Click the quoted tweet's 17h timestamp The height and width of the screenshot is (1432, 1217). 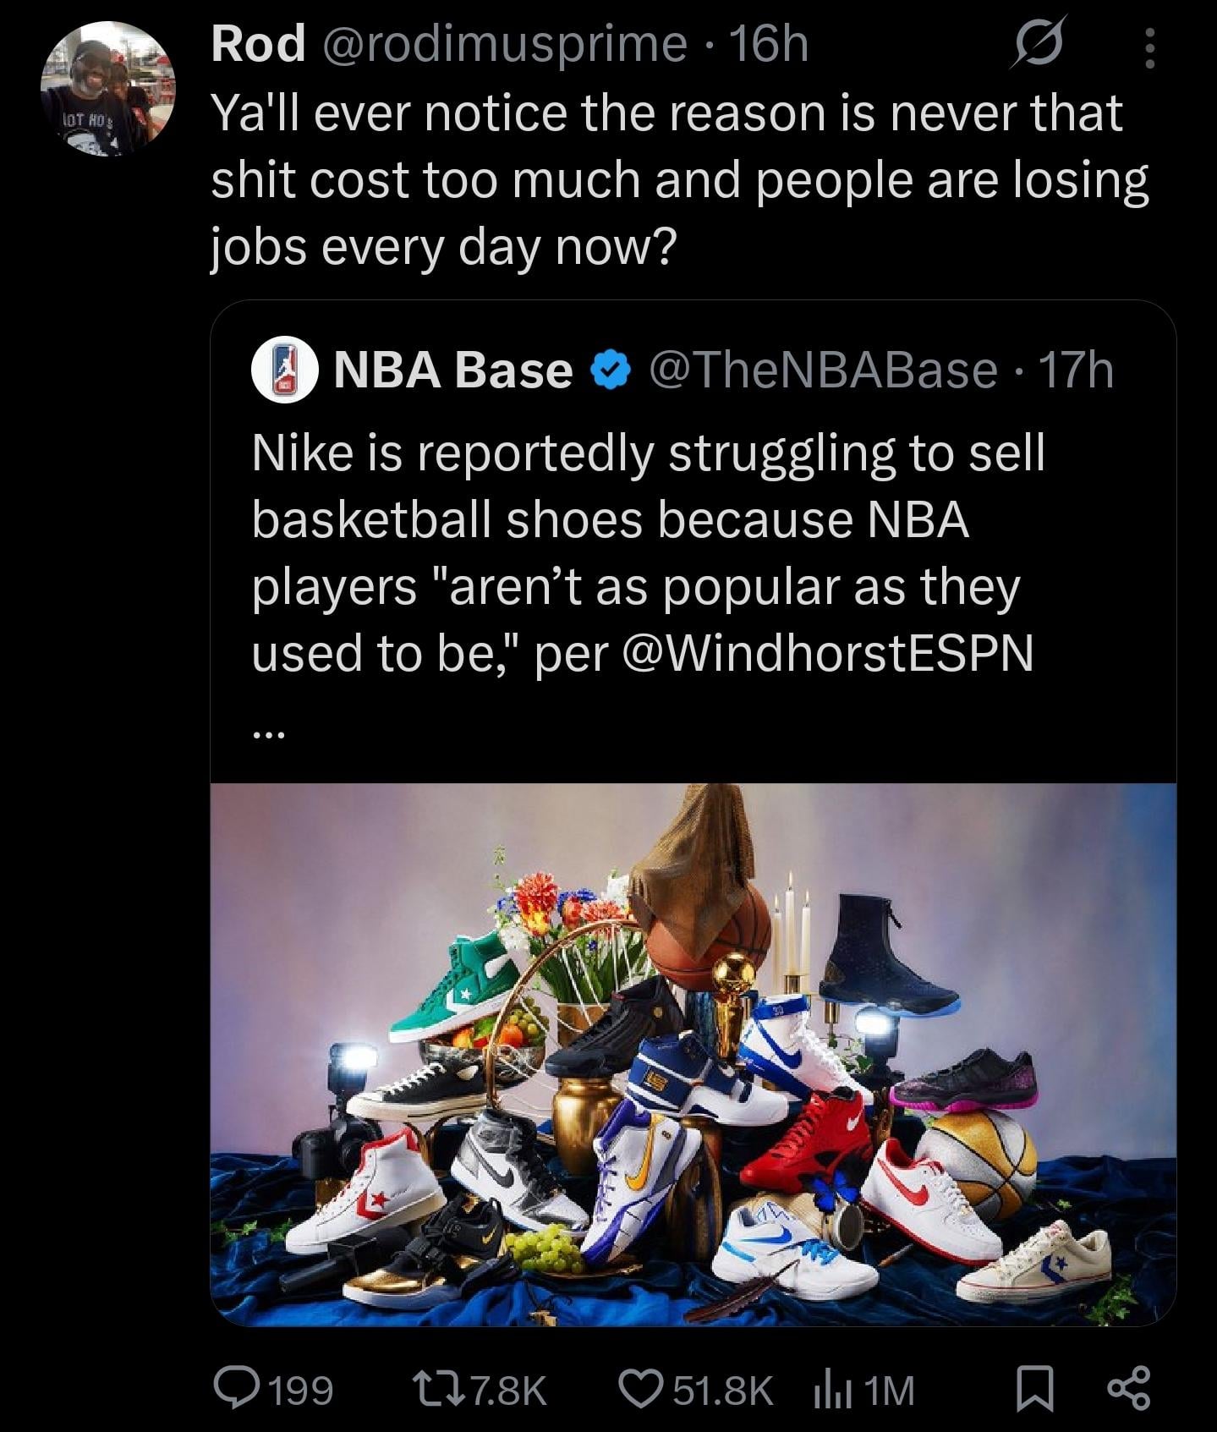click(1075, 370)
